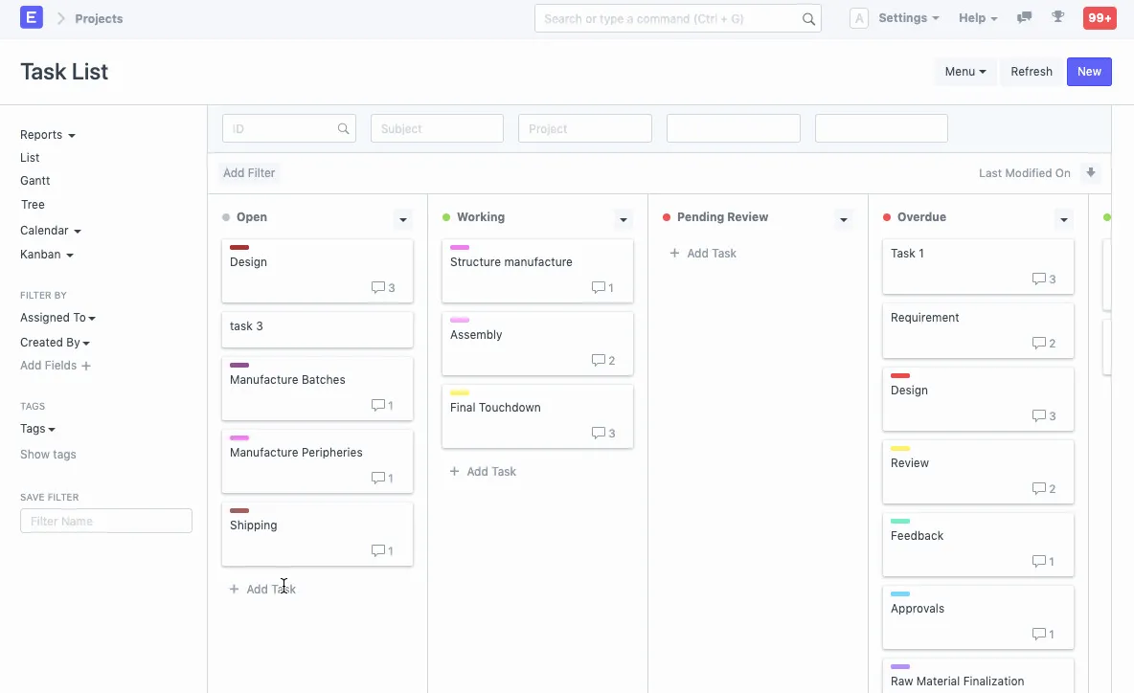1134x693 pixels.
Task: Click the comment icon on Task 1 card
Action: [x=1038, y=279]
